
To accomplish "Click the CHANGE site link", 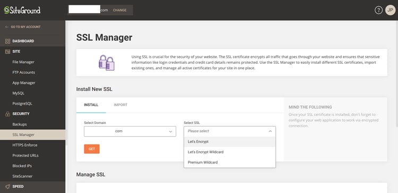I will click(119, 10).
